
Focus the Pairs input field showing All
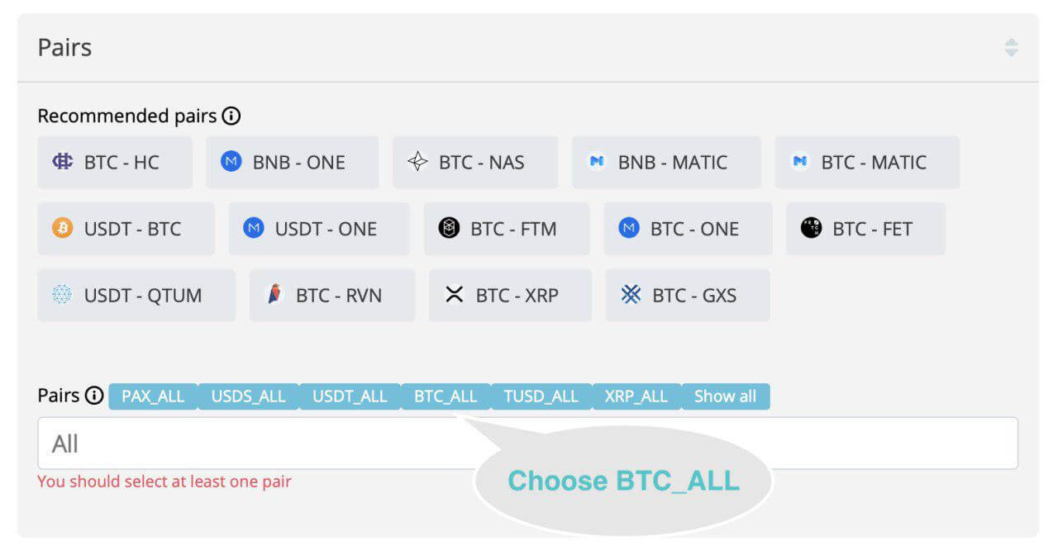[248, 444]
